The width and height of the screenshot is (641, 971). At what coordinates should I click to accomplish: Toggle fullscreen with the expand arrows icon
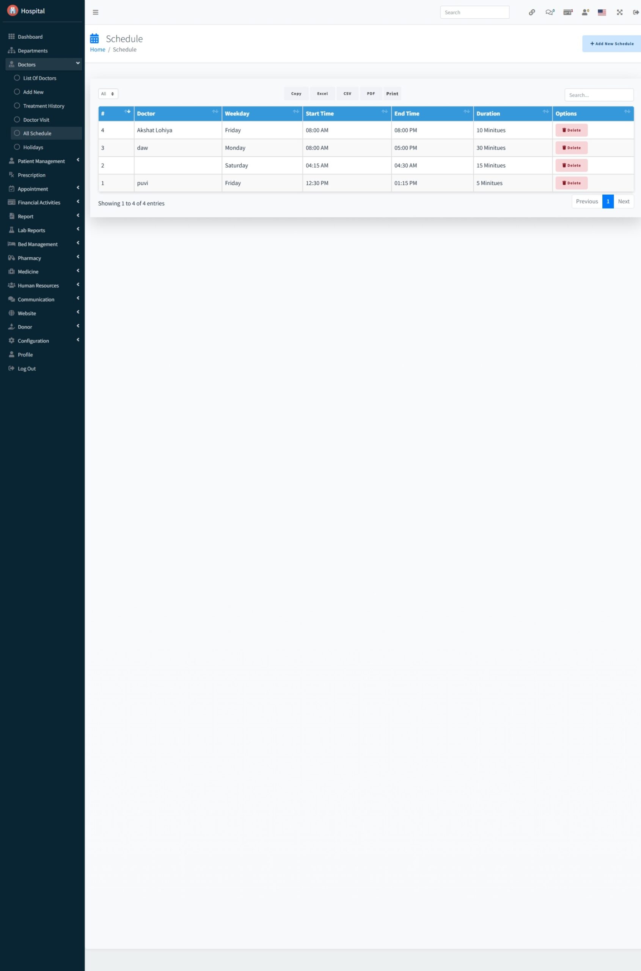(x=620, y=12)
